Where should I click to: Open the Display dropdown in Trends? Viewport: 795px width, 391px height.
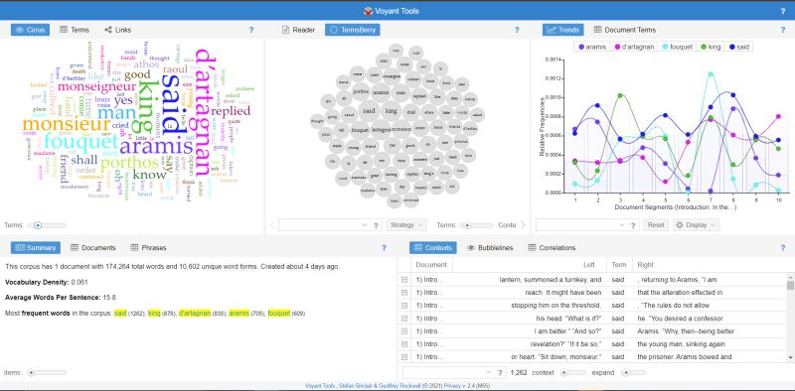[x=696, y=225]
